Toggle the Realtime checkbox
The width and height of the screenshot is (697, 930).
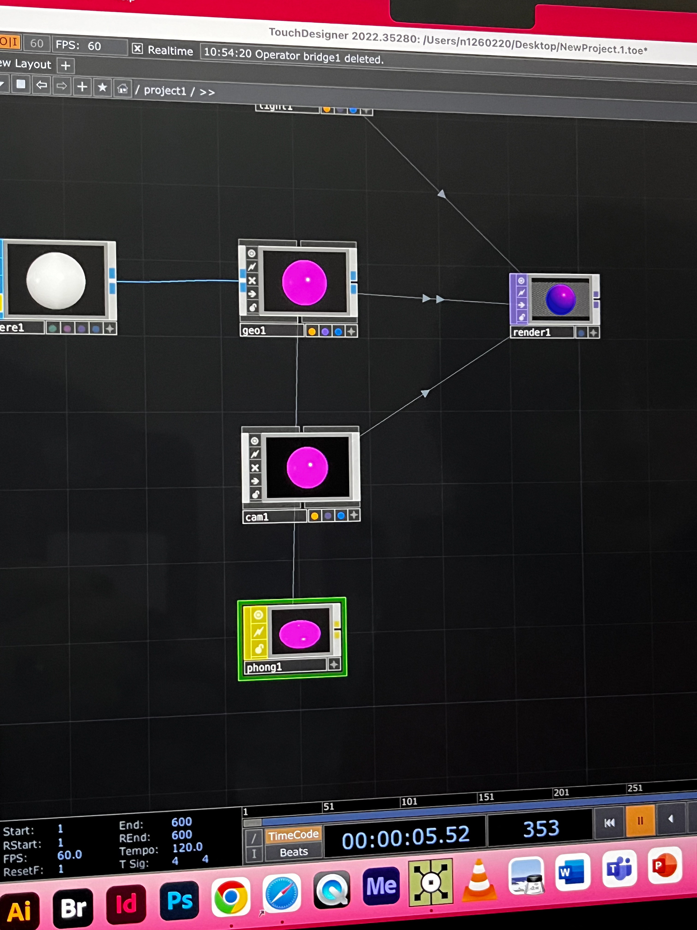tap(137, 49)
